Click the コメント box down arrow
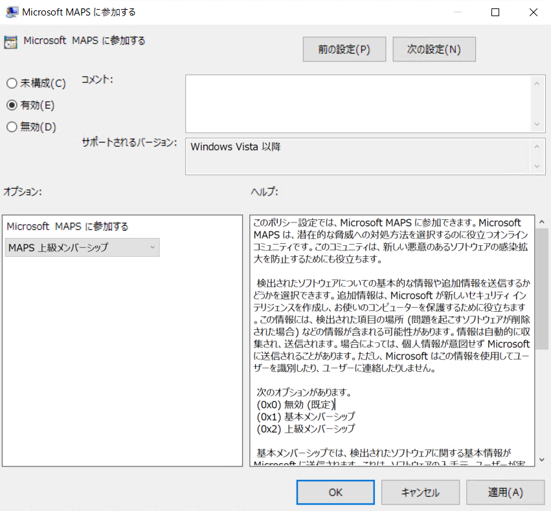This screenshot has width=551, height=511. (537, 124)
